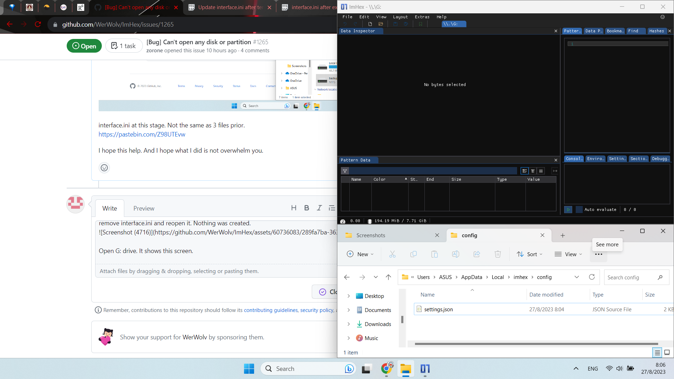Click the Search config input field
674x379 pixels.
(632, 277)
